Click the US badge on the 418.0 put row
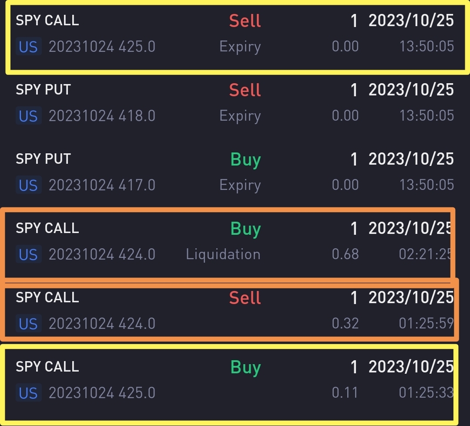470x426 pixels. 28,116
